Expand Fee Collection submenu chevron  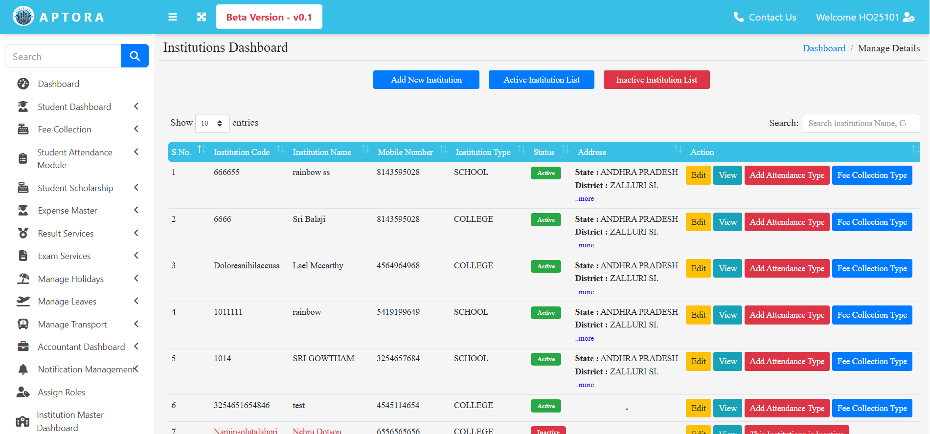[136, 129]
